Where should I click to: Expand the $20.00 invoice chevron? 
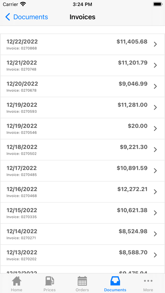[x=155, y=128]
